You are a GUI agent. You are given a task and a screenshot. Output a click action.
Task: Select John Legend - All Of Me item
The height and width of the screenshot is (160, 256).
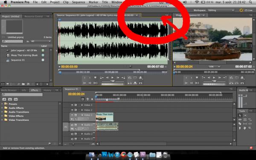click(24, 50)
